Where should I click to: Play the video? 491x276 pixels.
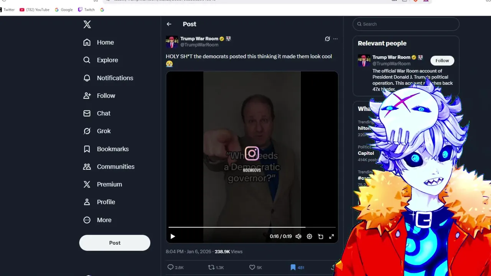point(173,237)
